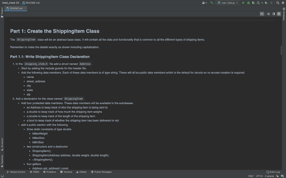
Task: Run the main configuration
Action: 243,3
